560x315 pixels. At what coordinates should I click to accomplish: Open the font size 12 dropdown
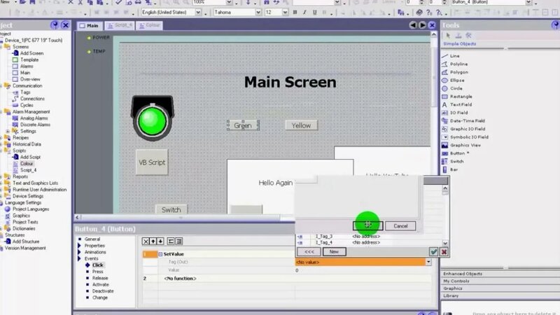pos(285,12)
